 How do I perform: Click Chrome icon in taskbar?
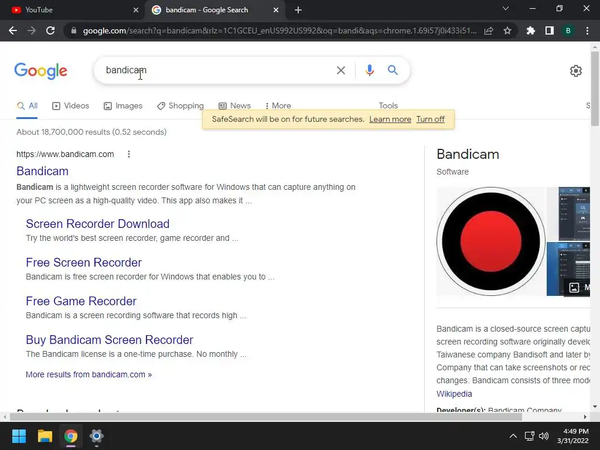point(71,436)
